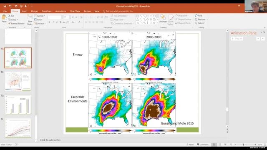This screenshot has width=267, height=150.
Task: Expand the Layout dropdown
Action: (40, 16)
